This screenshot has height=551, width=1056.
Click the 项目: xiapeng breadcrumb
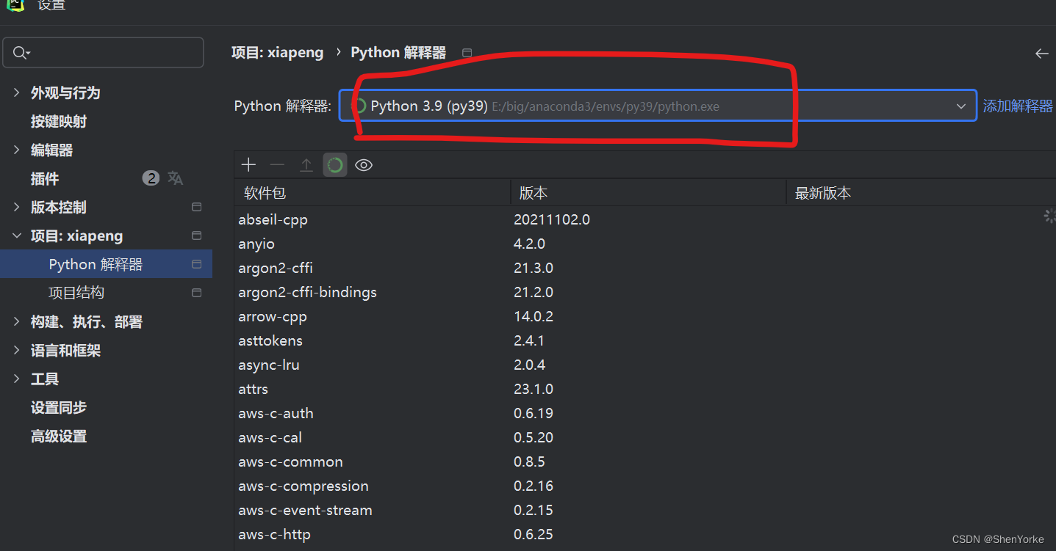pyautogui.click(x=278, y=53)
